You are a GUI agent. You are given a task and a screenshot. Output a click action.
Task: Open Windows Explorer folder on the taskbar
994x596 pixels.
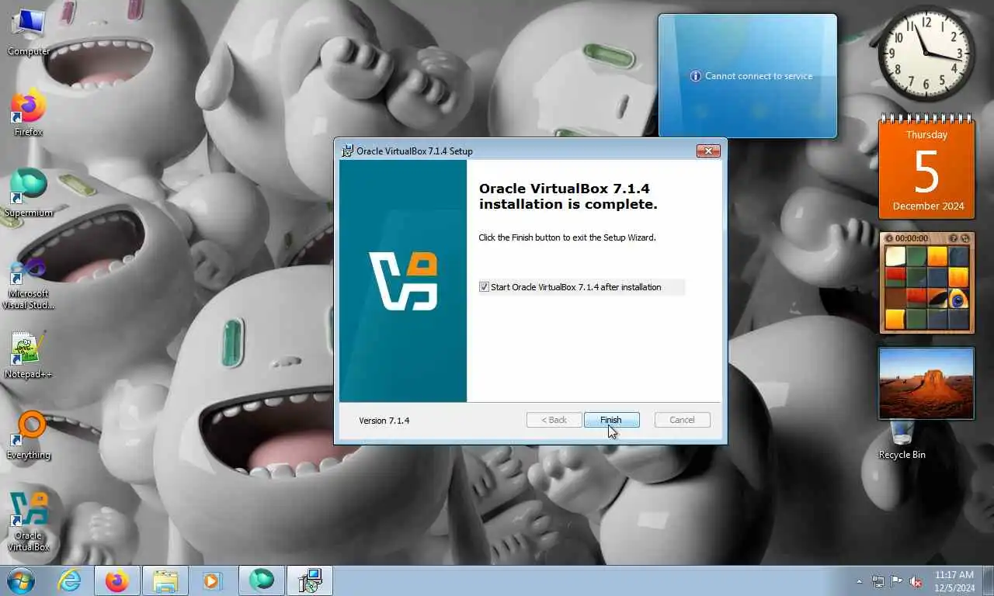point(165,580)
